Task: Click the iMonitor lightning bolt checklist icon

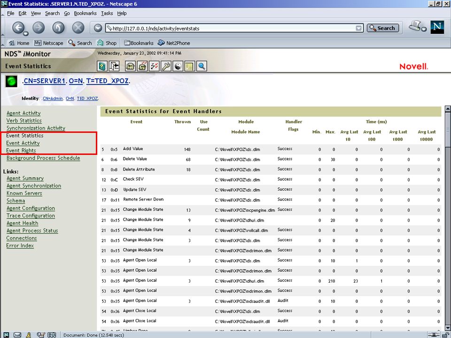Action: tap(154, 66)
